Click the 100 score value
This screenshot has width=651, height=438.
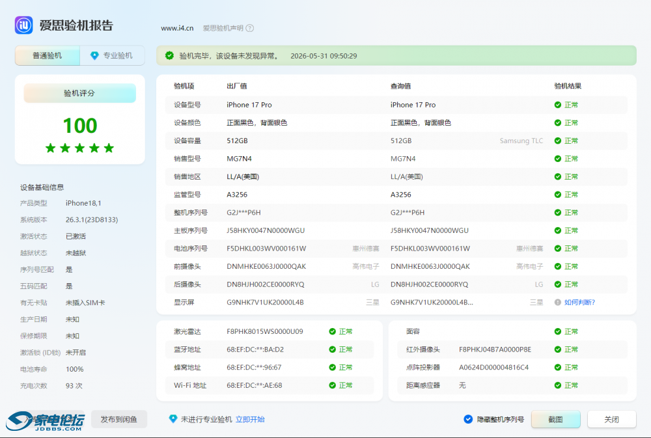79,126
